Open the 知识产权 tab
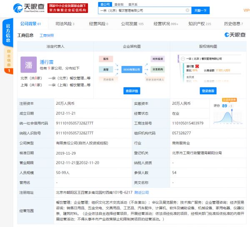The height and width of the screenshot is (227, 250). [199, 24]
